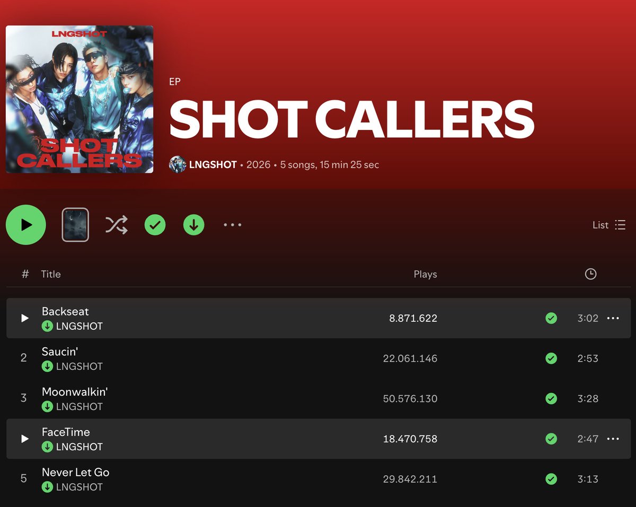This screenshot has height=507, width=636.
Task: Click the 3:28 duration of Moonwalkin'
Action: tap(588, 399)
